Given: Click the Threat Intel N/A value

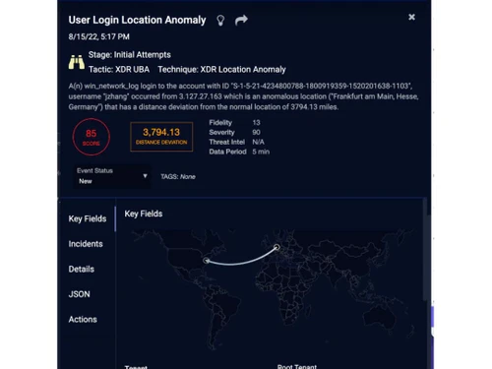Looking at the screenshot, I should click(258, 142).
